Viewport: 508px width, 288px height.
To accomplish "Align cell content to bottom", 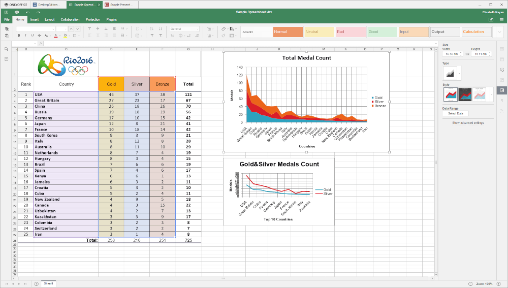I will point(106,29).
